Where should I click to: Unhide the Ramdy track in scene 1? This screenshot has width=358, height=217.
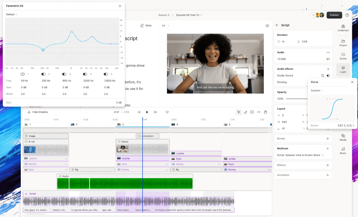[x=66, y=164]
